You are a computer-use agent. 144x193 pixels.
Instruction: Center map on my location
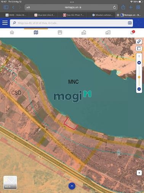pyautogui.click(x=139, y=173)
